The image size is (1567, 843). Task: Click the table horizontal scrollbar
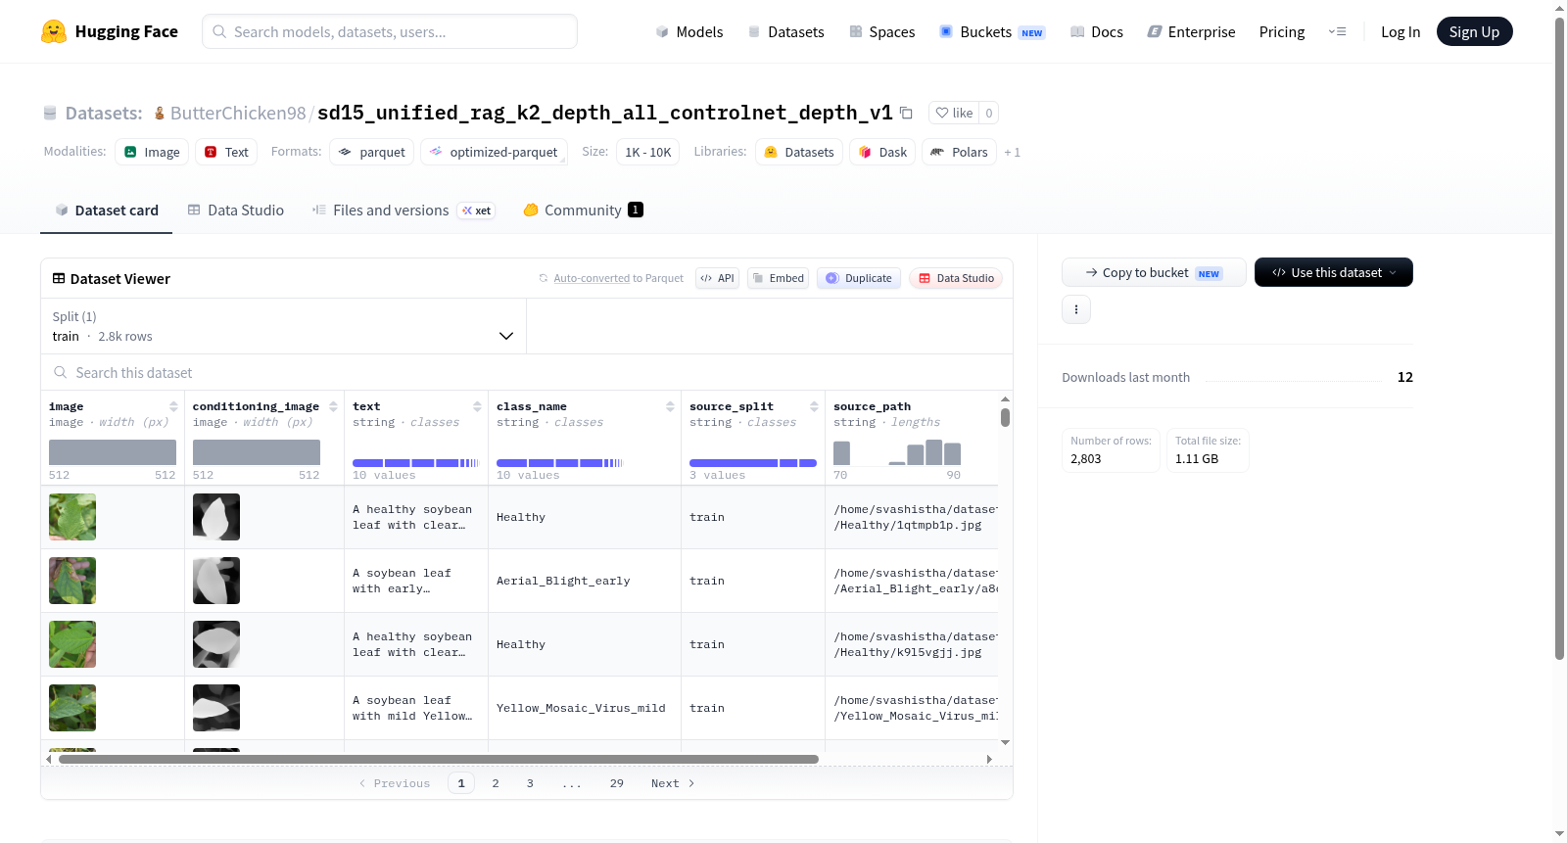coord(439,759)
